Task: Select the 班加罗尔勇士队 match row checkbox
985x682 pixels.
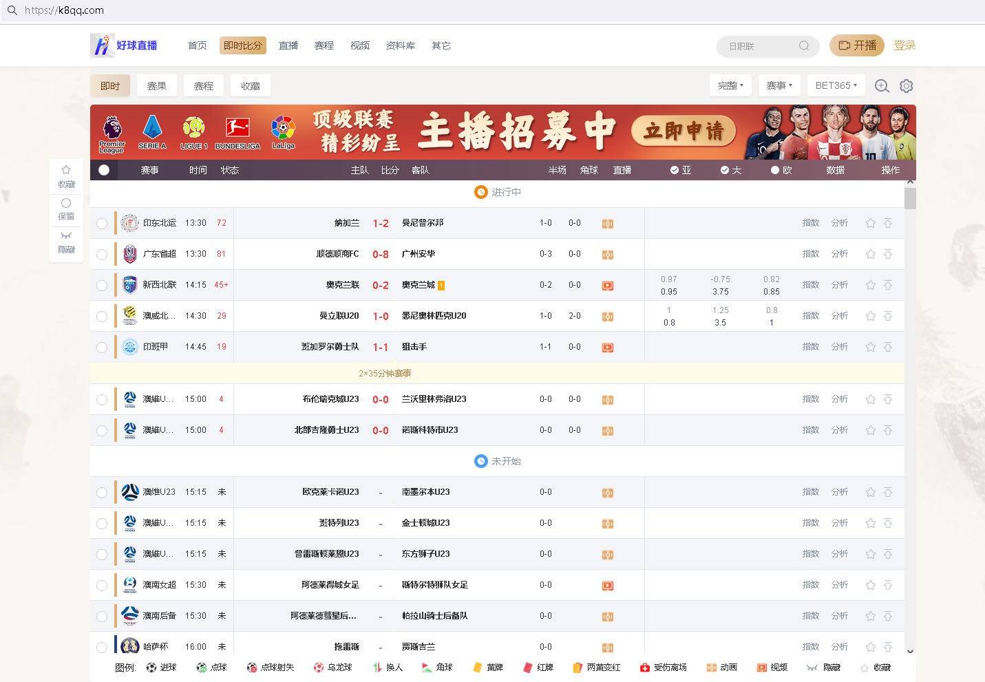Action: pyautogui.click(x=102, y=348)
